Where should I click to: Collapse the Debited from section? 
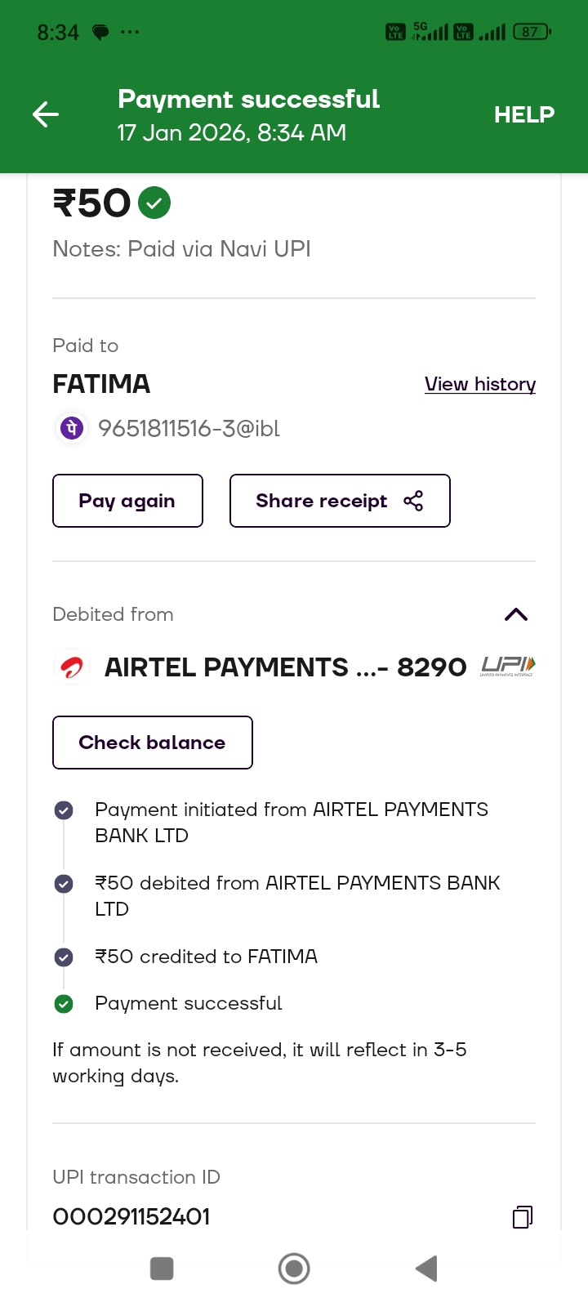click(516, 614)
